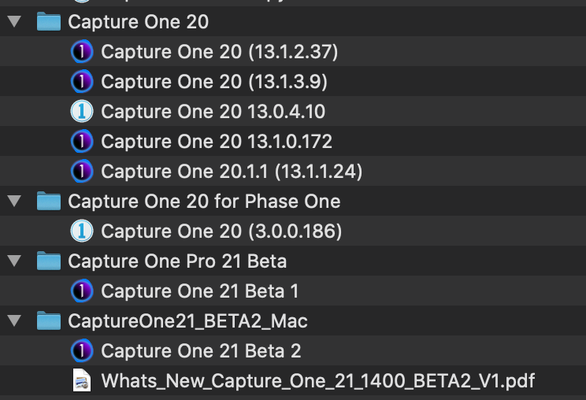Click the Capture One 21 Beta 1 app icon

(82, 291)
